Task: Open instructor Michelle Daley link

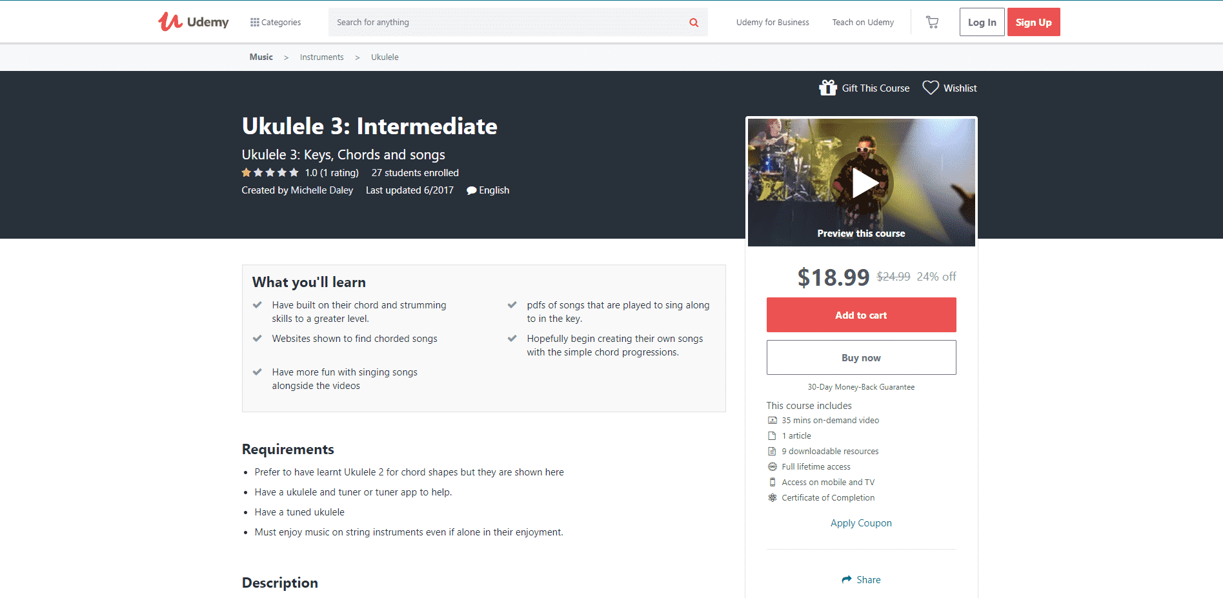Action: coord(322,190)
